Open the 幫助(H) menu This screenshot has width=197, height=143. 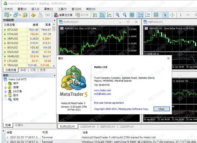[x=91, y=9]
